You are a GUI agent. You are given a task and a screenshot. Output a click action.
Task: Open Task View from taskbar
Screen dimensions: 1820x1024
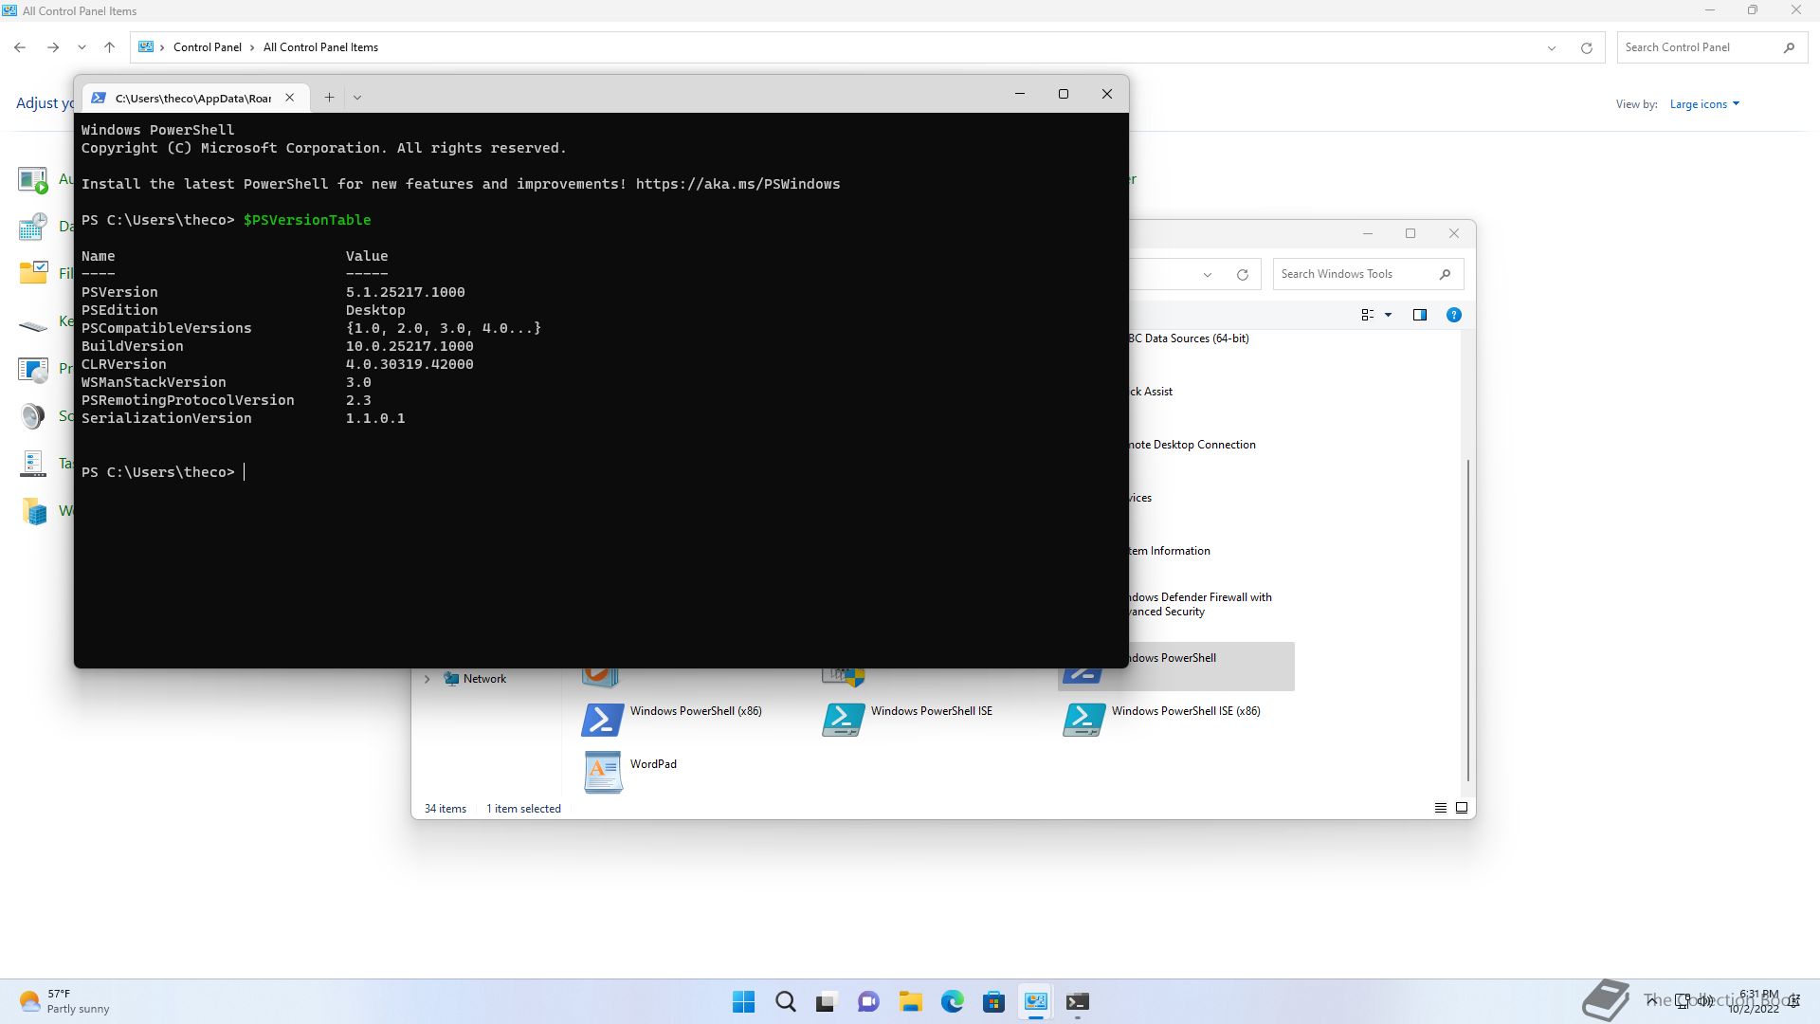[827, 1002]
